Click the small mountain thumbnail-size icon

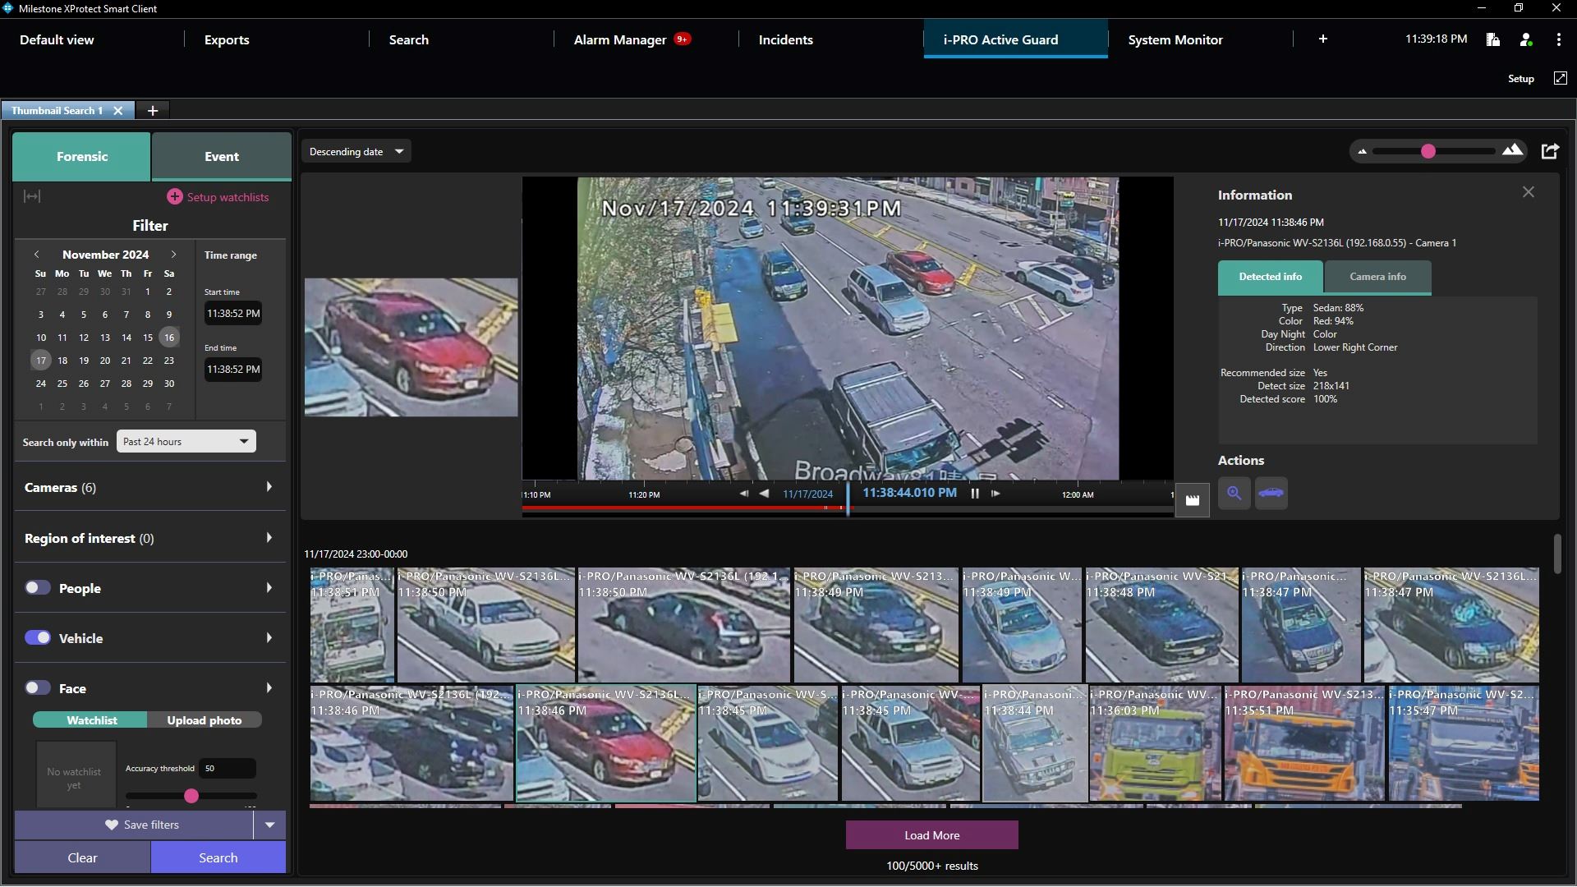1362,151
